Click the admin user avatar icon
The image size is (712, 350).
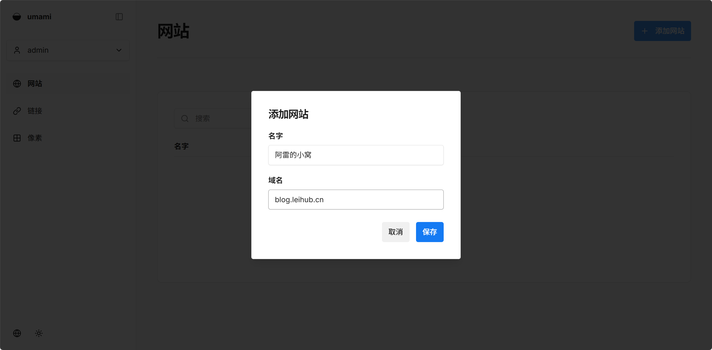(17, 50)
